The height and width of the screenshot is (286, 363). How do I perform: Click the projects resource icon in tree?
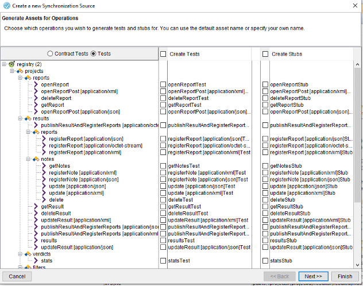19,71
